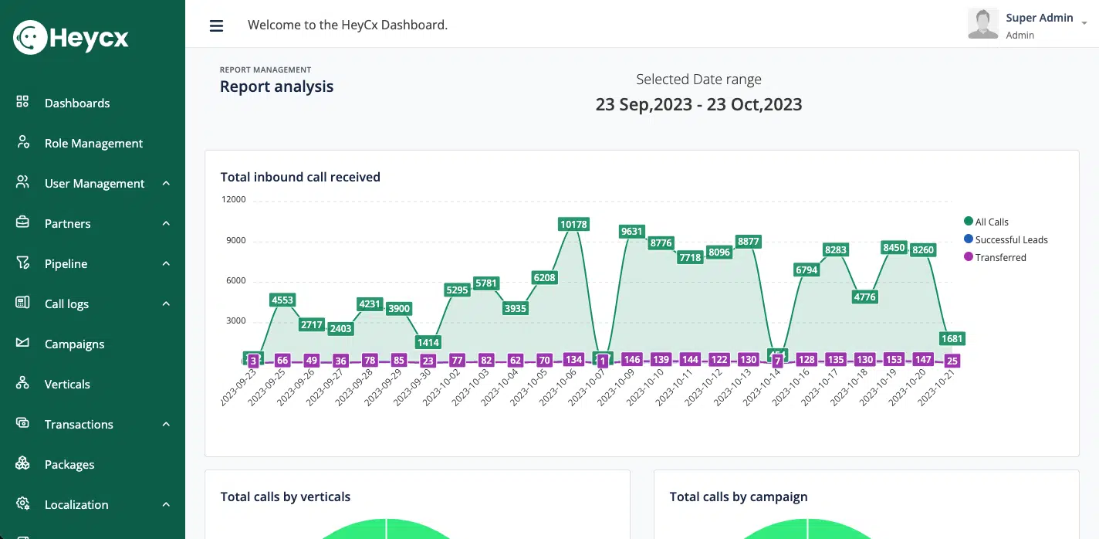Click the 6794 data label

[x=806, y=269]
